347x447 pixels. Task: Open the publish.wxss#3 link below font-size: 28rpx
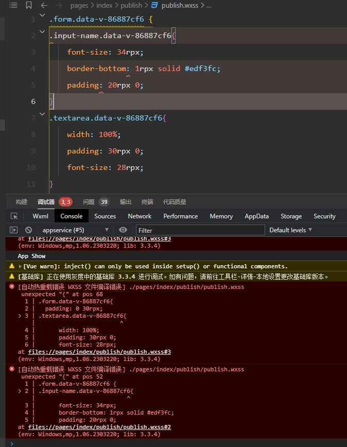[x=99, y=352]
